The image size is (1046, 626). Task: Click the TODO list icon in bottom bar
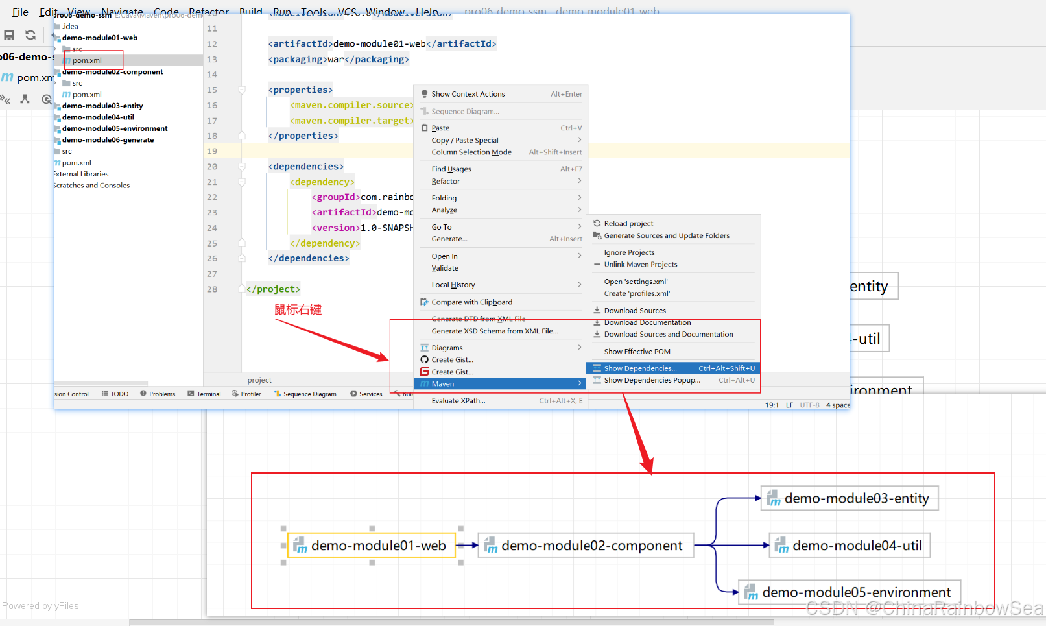click(105, 394)
